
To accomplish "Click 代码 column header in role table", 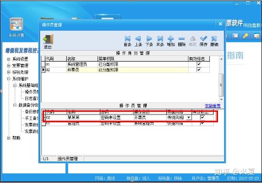I will 56,59.
